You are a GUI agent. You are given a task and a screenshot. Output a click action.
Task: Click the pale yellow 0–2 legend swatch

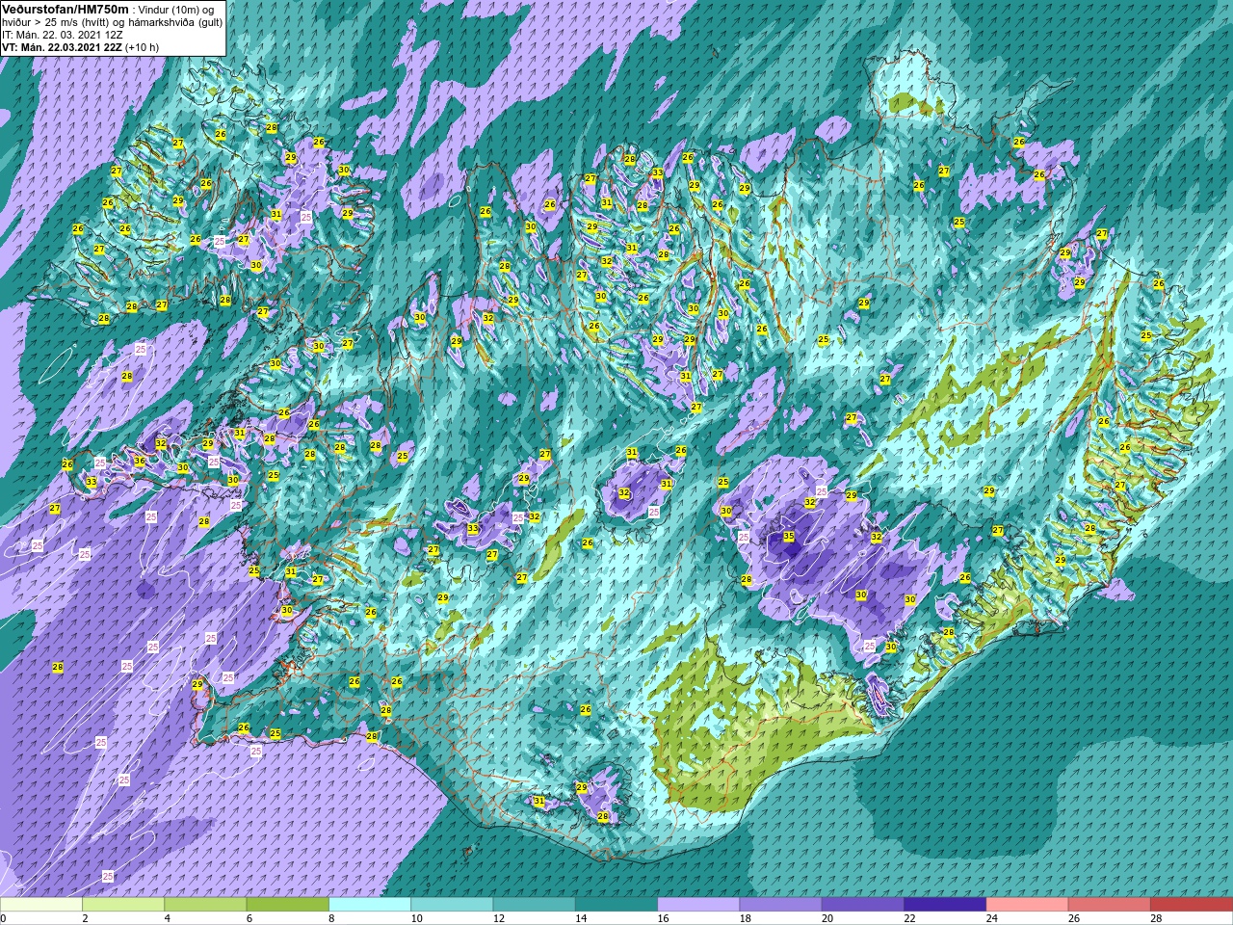[41, 905]
